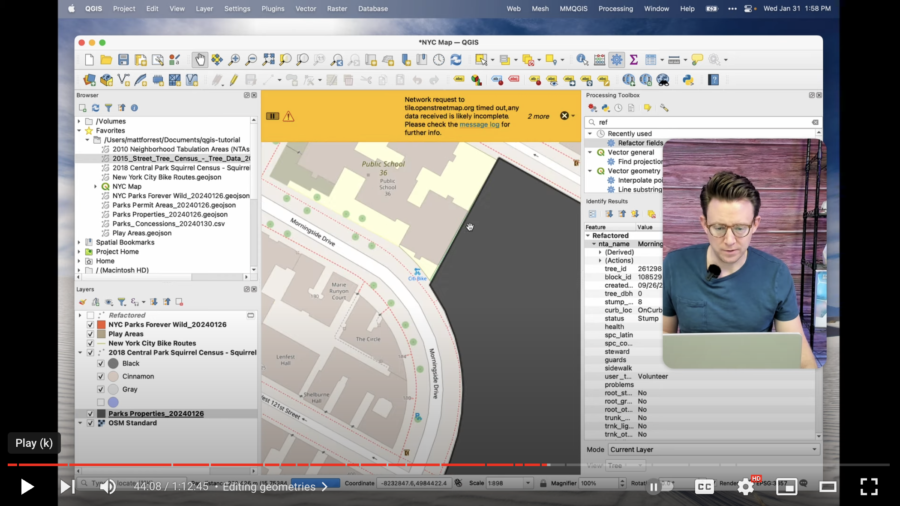Screen dimensions: 900x506
Task: Click the Open Data Source Manager icon
Action: [x=89, y=80]
